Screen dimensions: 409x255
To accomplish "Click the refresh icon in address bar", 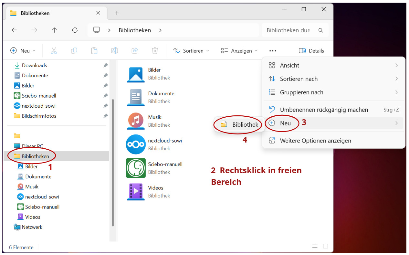I will (x=75, y=30).
